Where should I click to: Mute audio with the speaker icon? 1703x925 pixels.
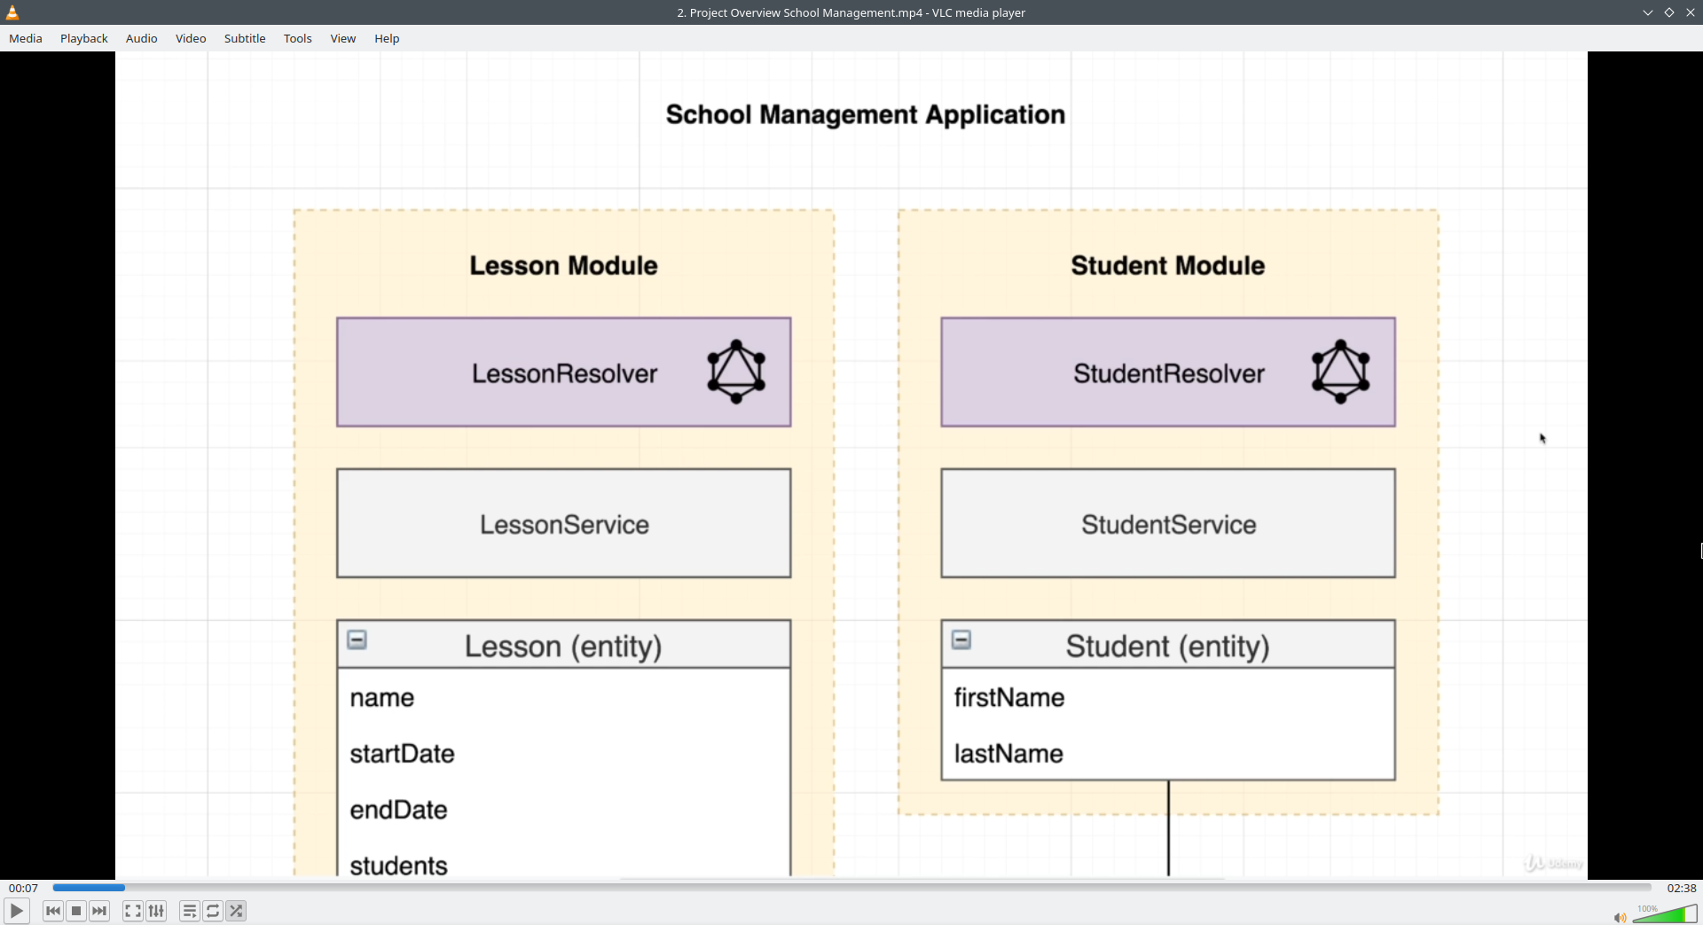(x=1620, y=917)
